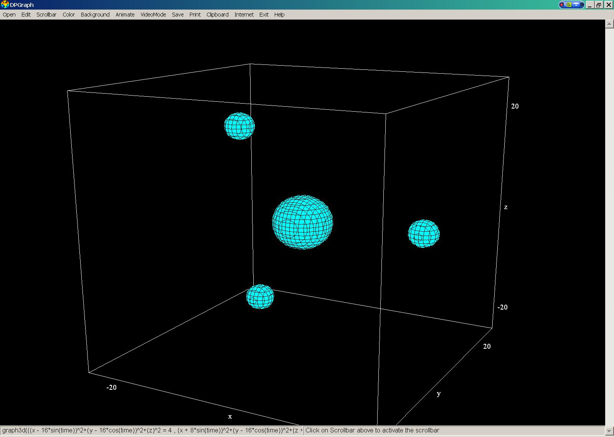This screenshot has height=437, width=614.
Task: Open the Scrollbar menu
Action: click(46, 15)
